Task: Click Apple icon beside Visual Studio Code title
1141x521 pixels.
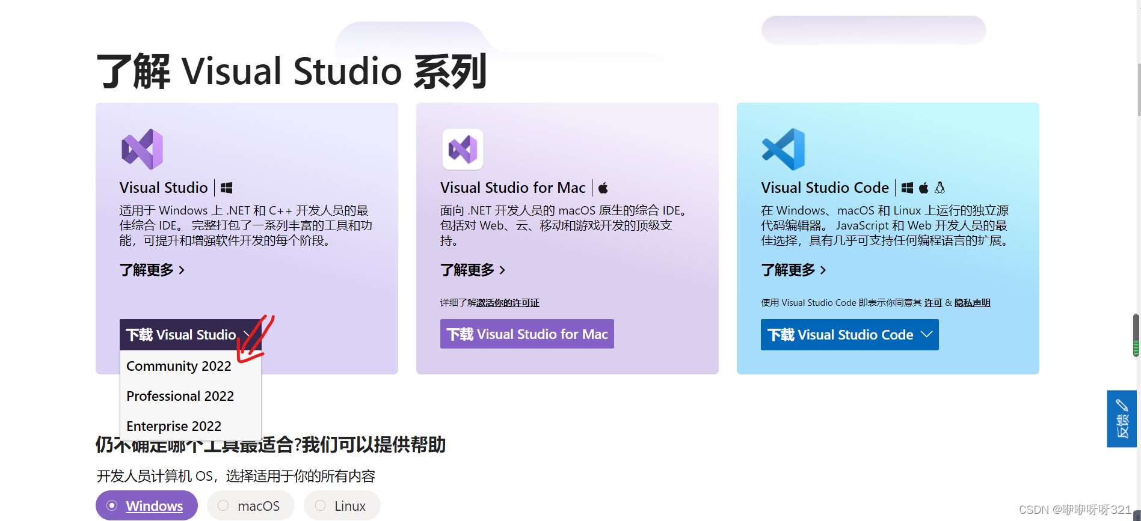Action: click(923, 188)
